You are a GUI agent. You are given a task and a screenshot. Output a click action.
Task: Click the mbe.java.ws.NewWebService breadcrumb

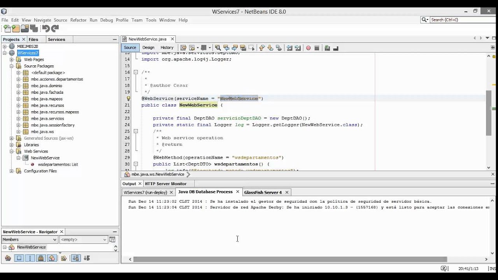158,174
